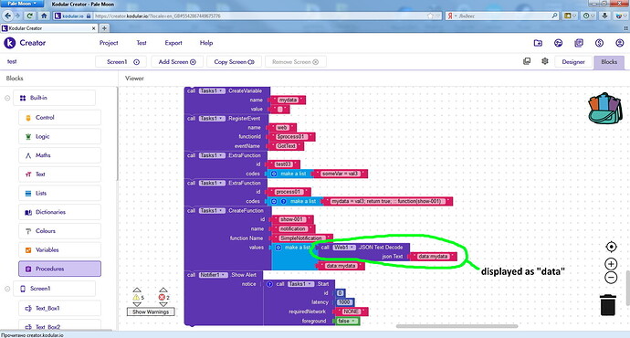Collapse the Built-in blocks tree
Viewport: 630px width, 338px height.
tap(7, 98)
